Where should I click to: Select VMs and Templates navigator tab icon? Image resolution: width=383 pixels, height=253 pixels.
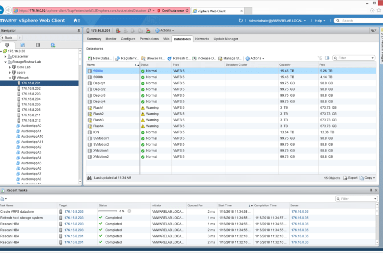point(23,45)
